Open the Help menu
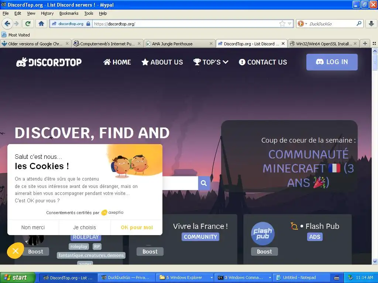 (x=103, y=13)
